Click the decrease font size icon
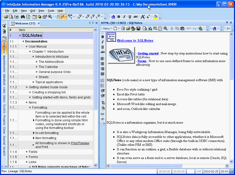The width and height of the screenshot is (235, 175). [x=148, y=17]
